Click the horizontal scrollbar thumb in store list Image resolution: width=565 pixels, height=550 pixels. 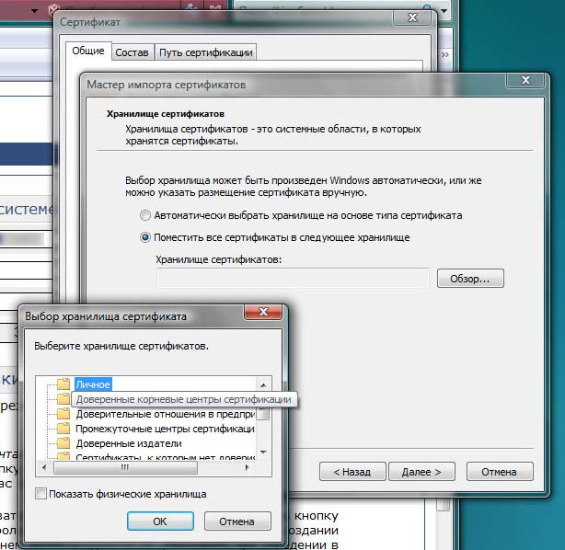coord(125,467)
